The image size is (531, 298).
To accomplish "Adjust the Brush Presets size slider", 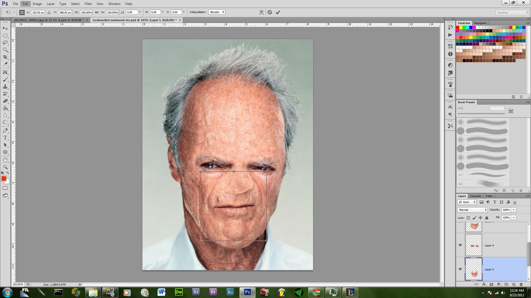I will pyautogui.click(x=481, y=114).
